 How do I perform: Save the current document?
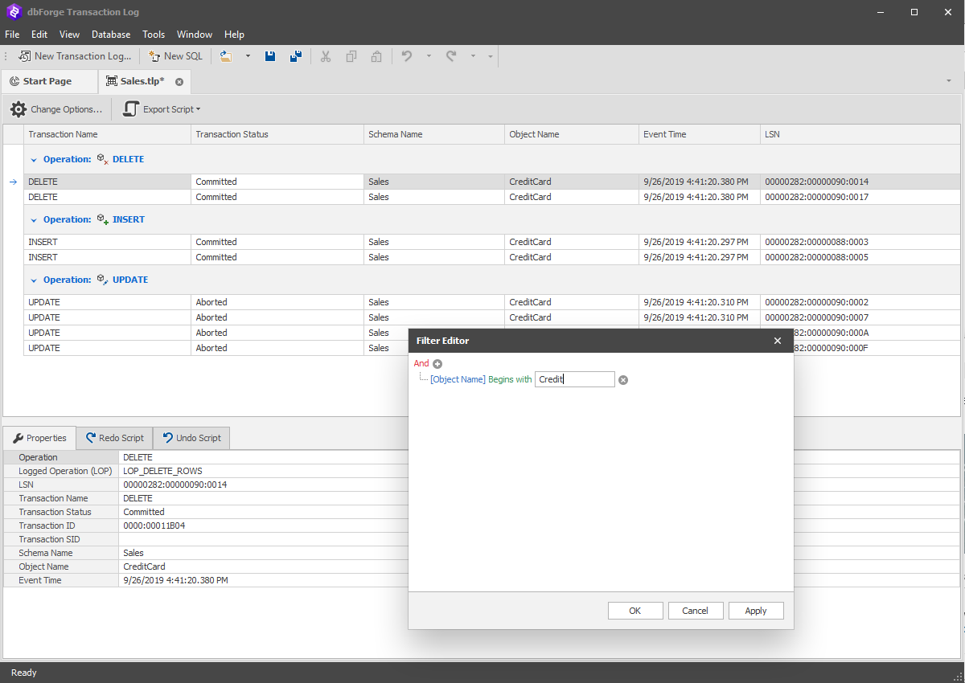tap(270, 56)
